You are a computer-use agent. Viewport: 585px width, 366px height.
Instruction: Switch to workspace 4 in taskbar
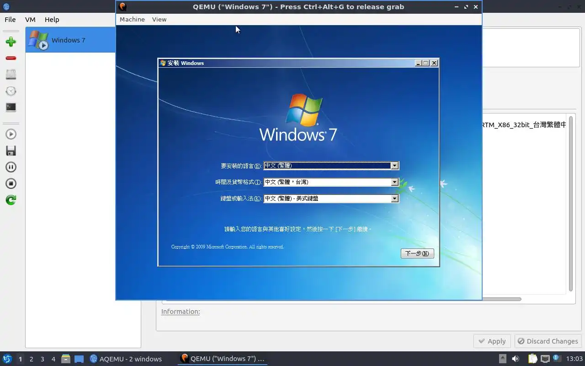tap(53, 359)
